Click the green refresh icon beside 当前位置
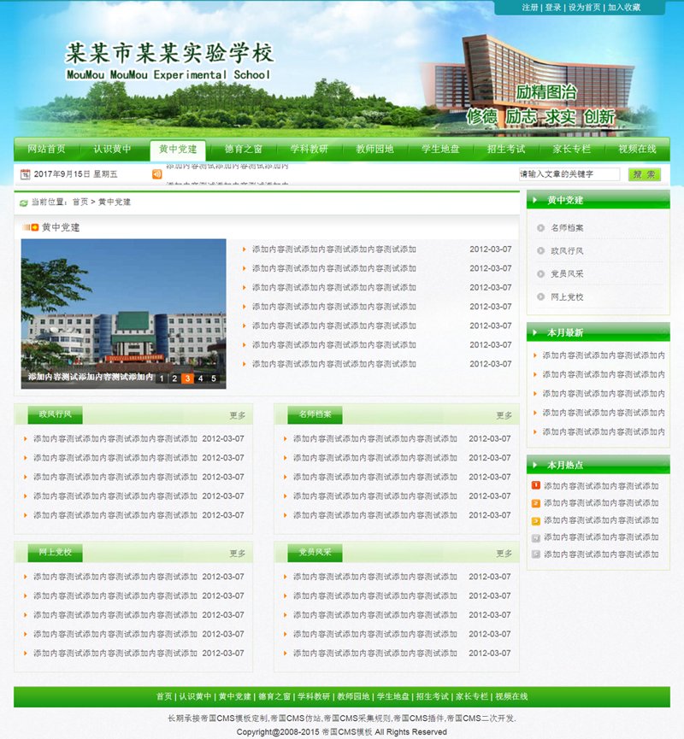 tap(24, 202)
